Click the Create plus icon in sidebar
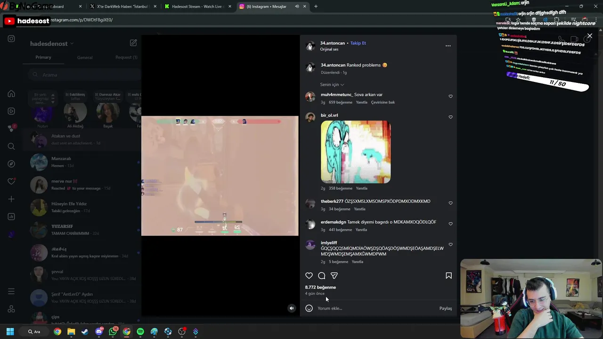The height and width of the screenshot is (339, 603). (11, 199)
